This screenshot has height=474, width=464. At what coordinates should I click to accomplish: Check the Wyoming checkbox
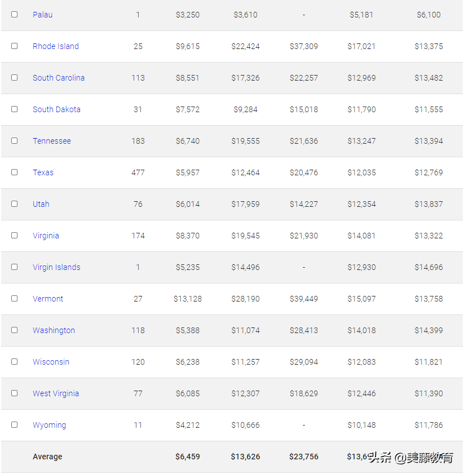pyautogui.click(x=15, y=425)
